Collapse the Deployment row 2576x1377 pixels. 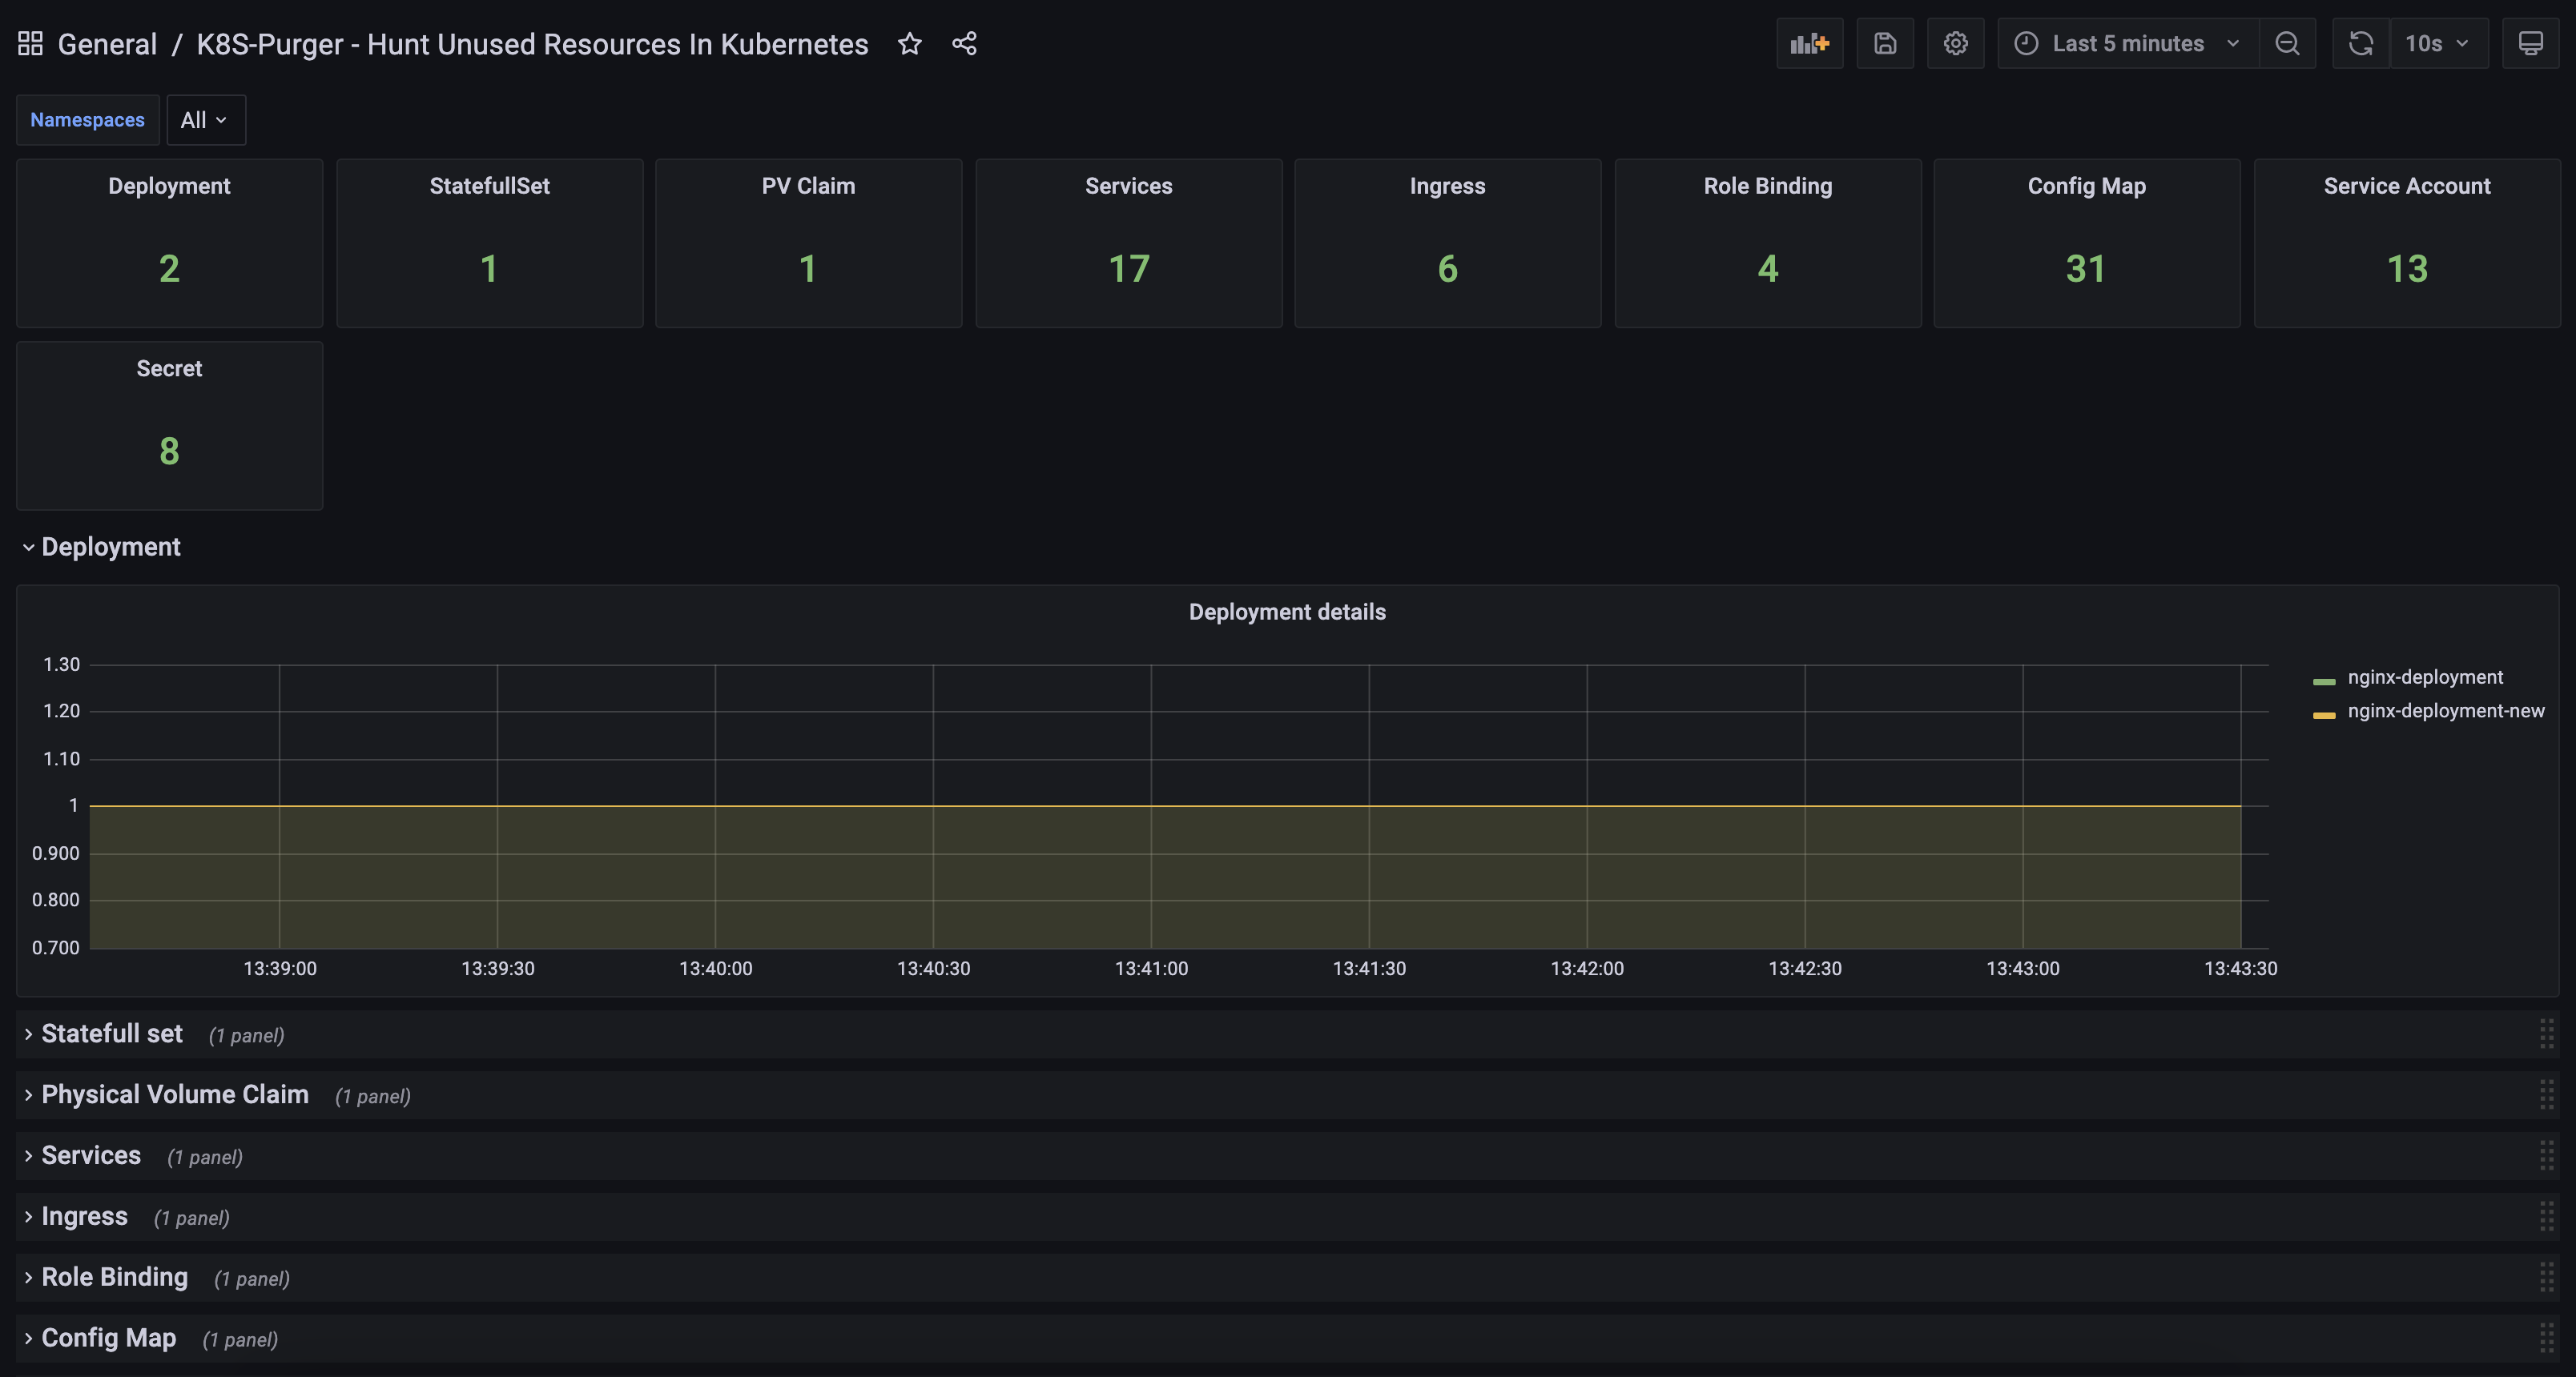pyautogui.click(x=110, y=548)
